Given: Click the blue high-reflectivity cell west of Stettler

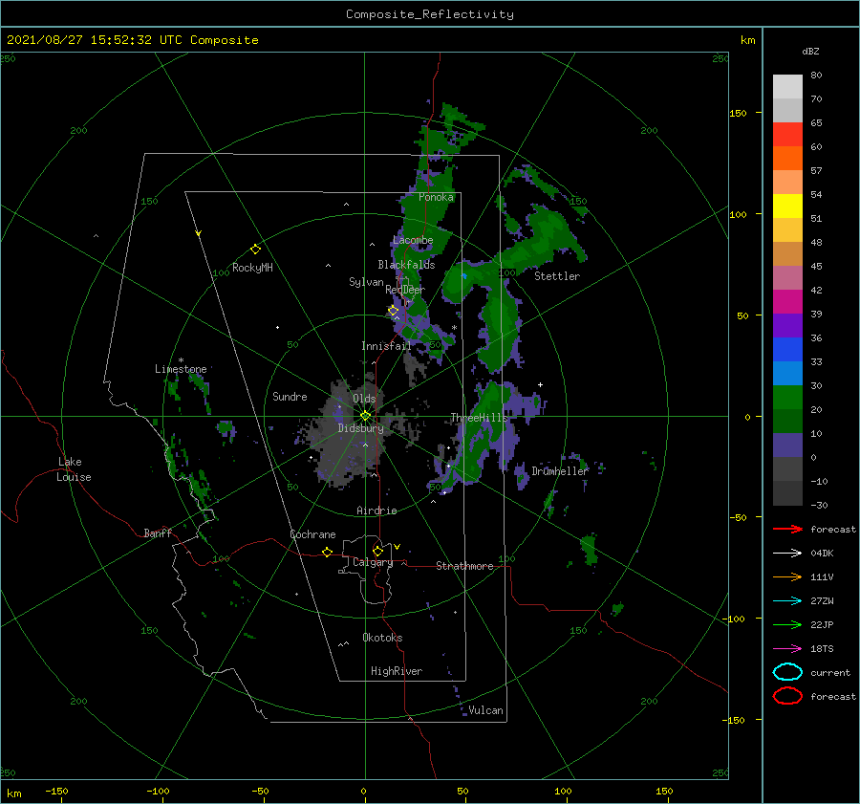Looking at the screenshot, I should pyautogui.click(x=464, y=276).
